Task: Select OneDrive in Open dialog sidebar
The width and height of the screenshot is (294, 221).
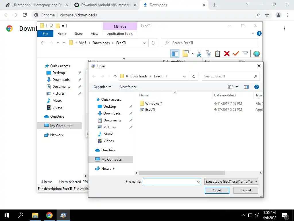Action: click(108, 150)
